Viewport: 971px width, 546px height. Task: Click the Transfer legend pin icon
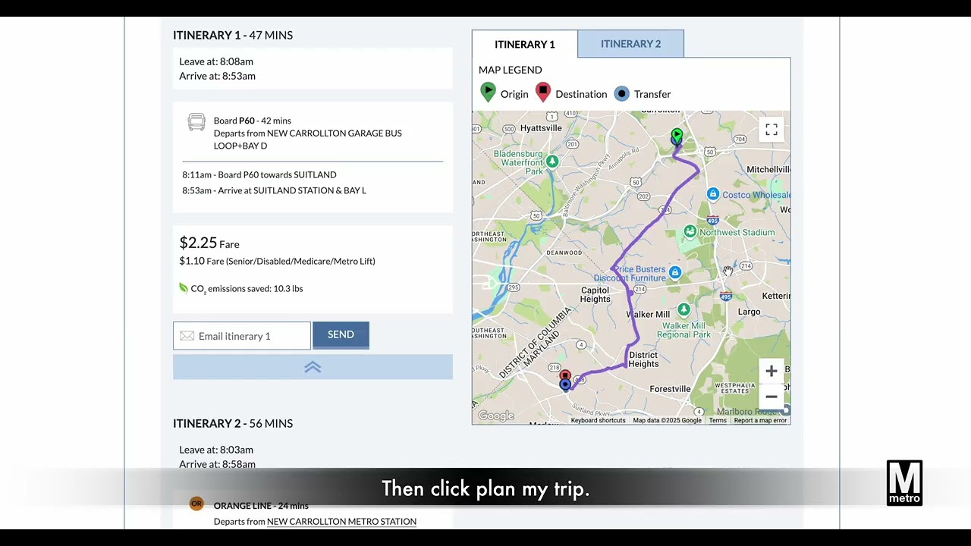621,93
